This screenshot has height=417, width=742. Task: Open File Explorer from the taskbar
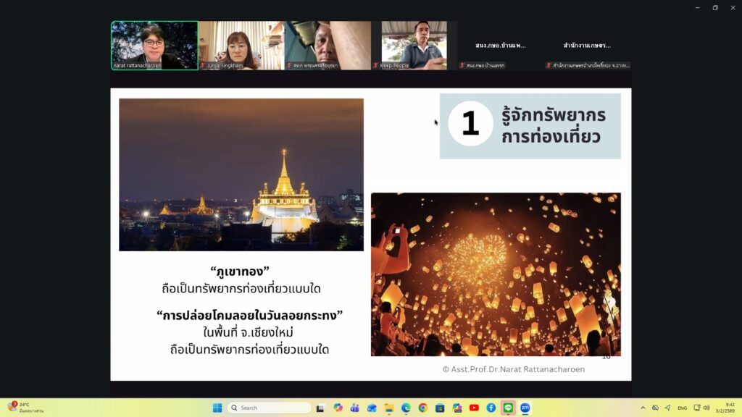click(x=388, y=408)
